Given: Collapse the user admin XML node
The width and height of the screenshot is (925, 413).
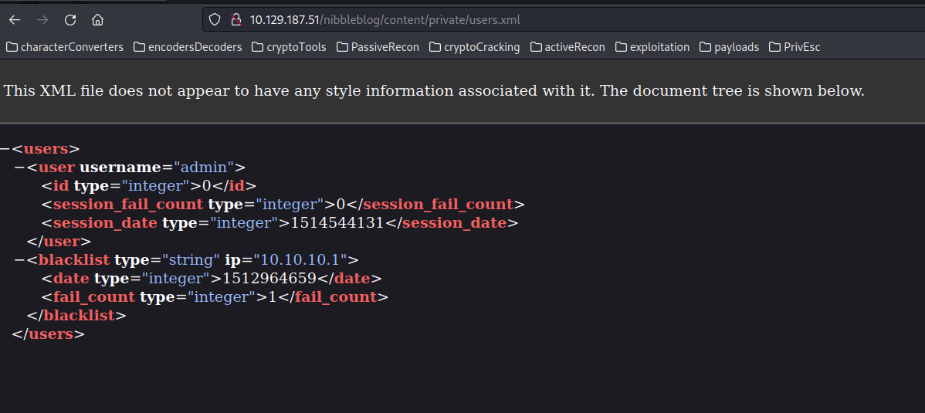Looking at the screenshot, I should [19, 167].
